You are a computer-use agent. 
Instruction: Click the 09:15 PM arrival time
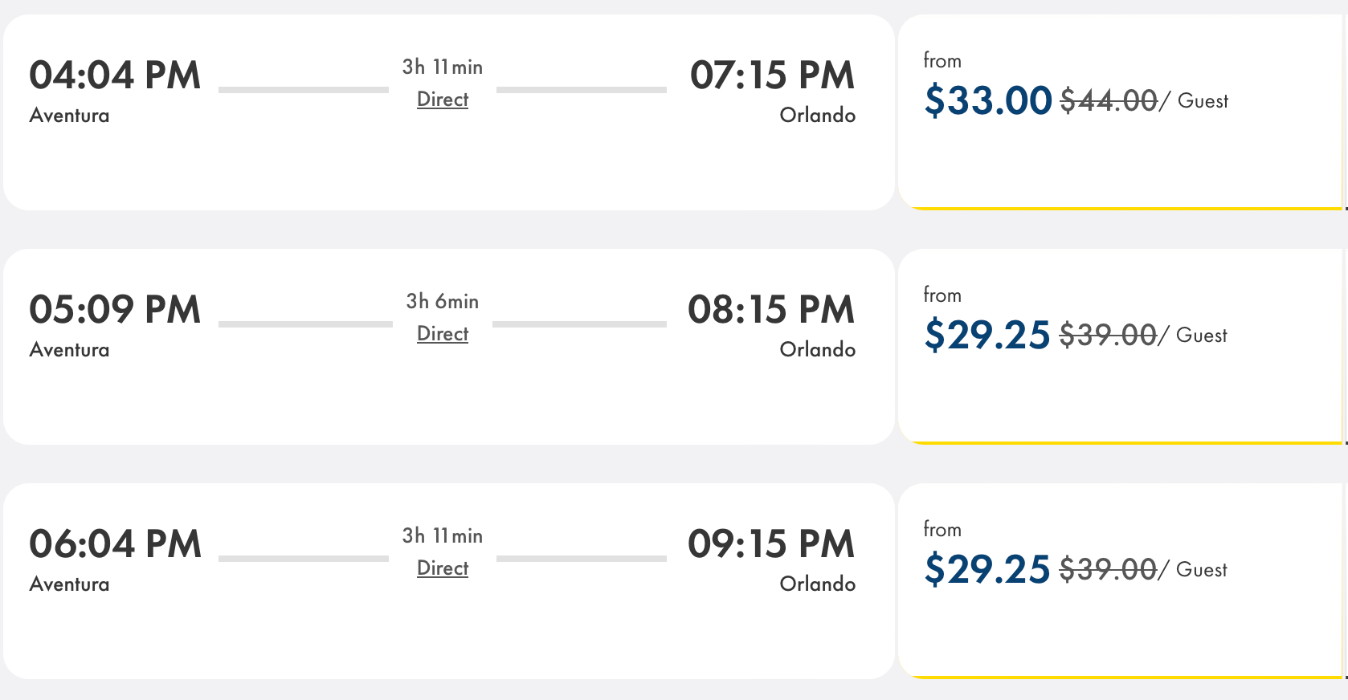tap(772, 545)
